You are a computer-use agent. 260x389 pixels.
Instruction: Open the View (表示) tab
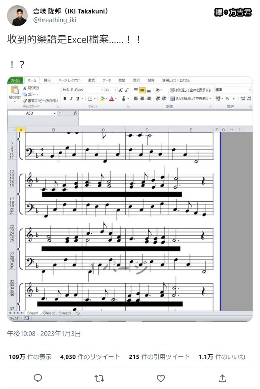[136, 80]
